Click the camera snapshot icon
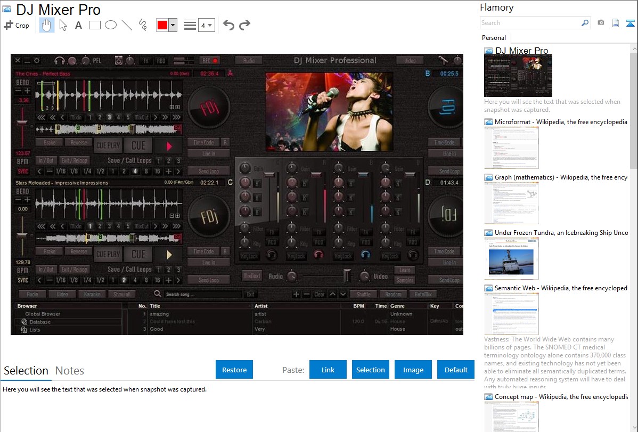The width and height of the screenshot is (638, 432). 601,23
